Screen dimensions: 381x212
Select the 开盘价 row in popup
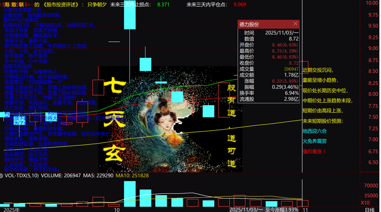point(269,45)
